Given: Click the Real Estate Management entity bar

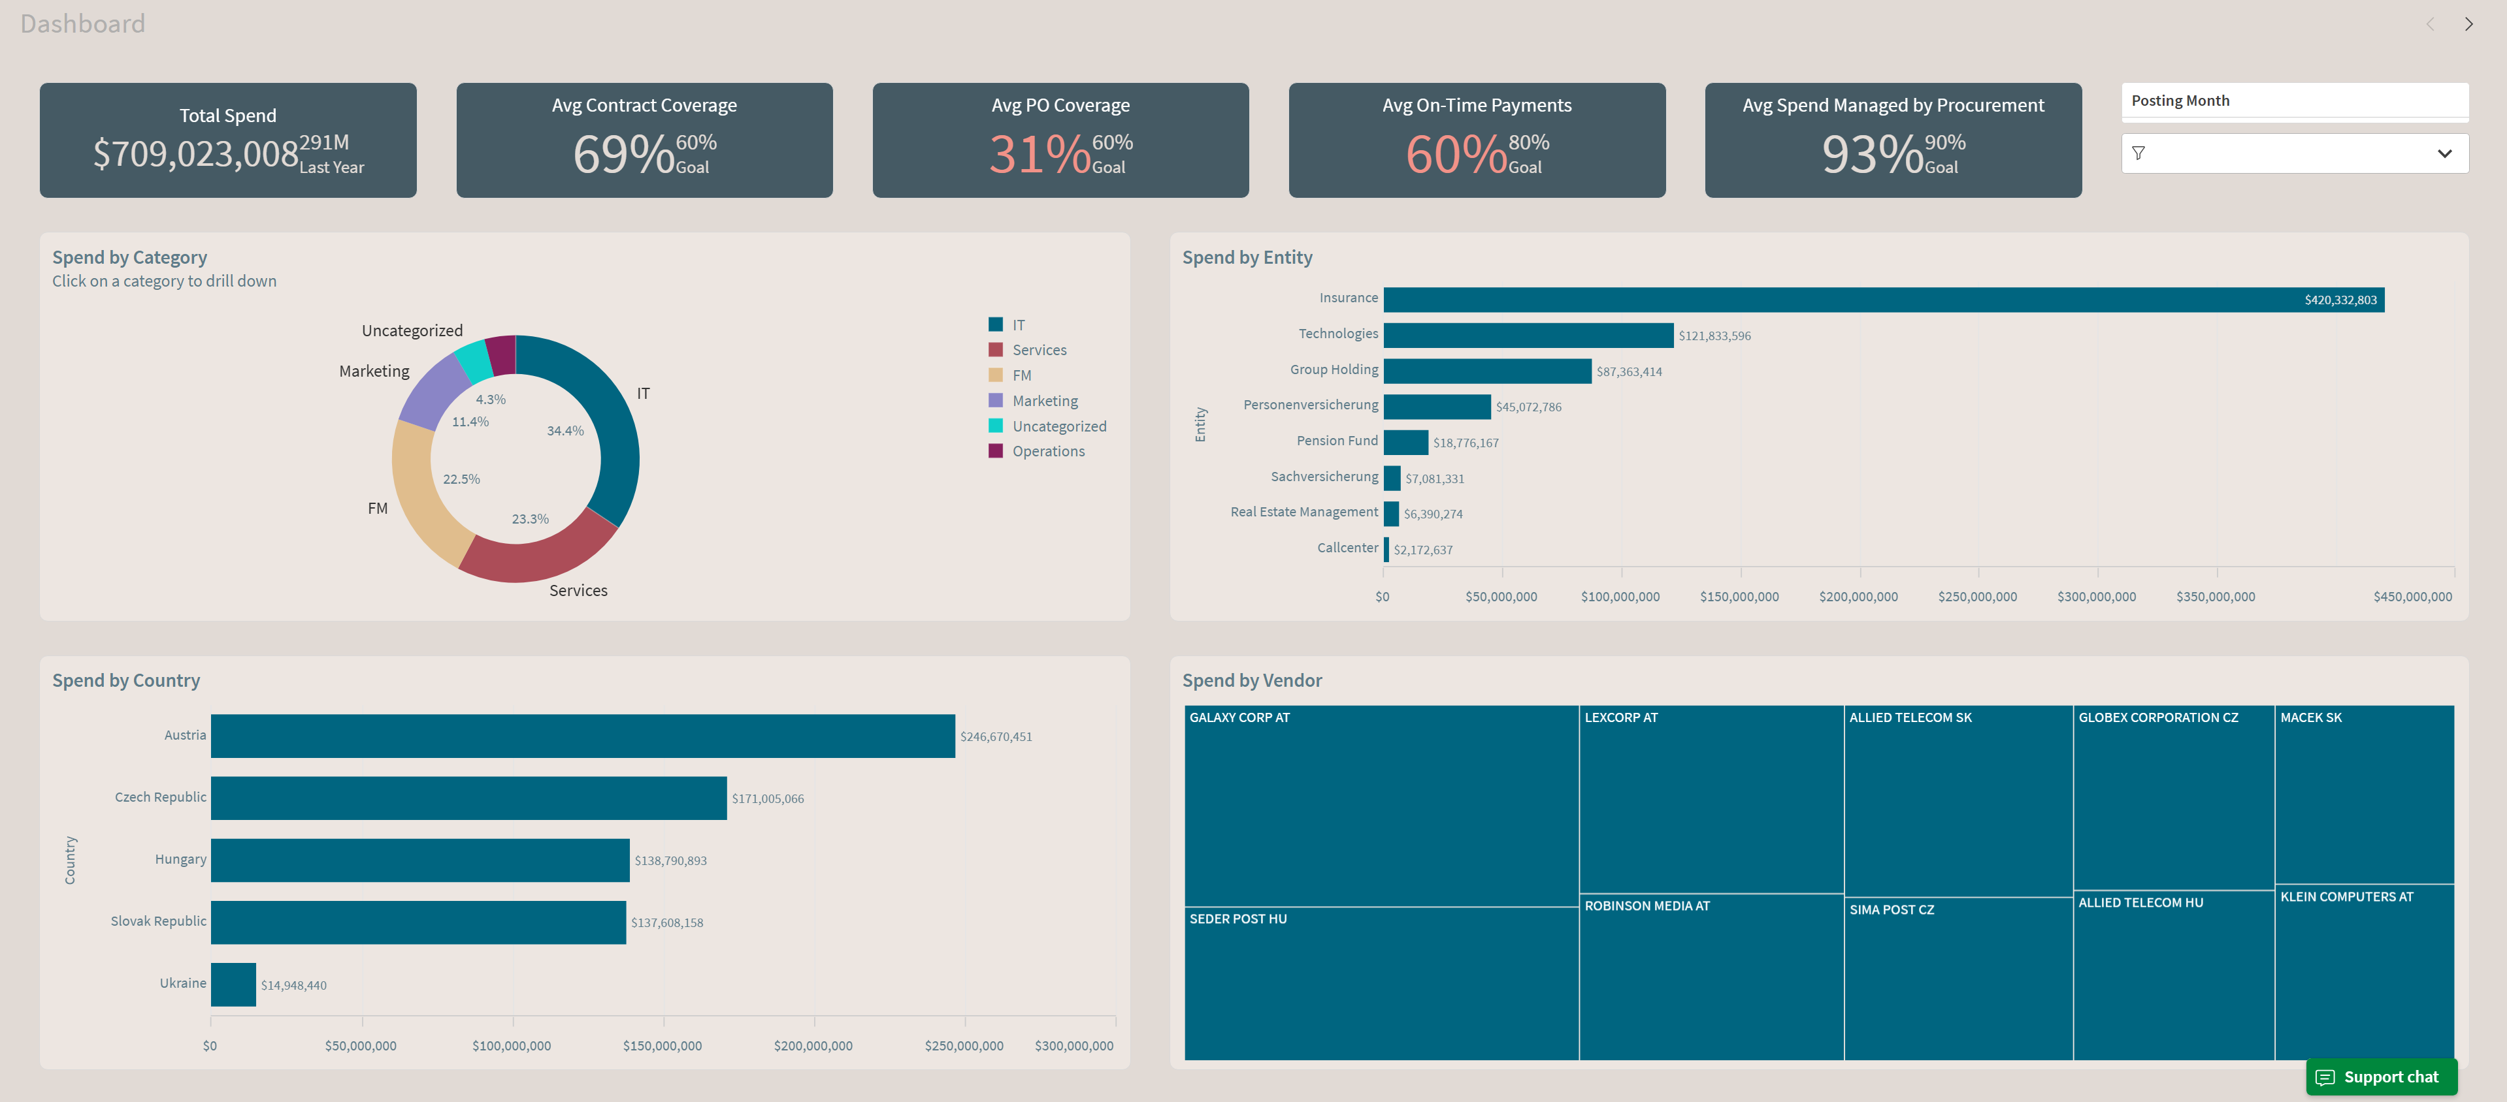Looking at the screenshot, I should tap(1391, 514).
